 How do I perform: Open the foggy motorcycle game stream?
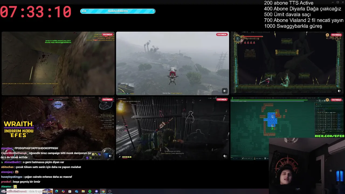tap(172, 63)
